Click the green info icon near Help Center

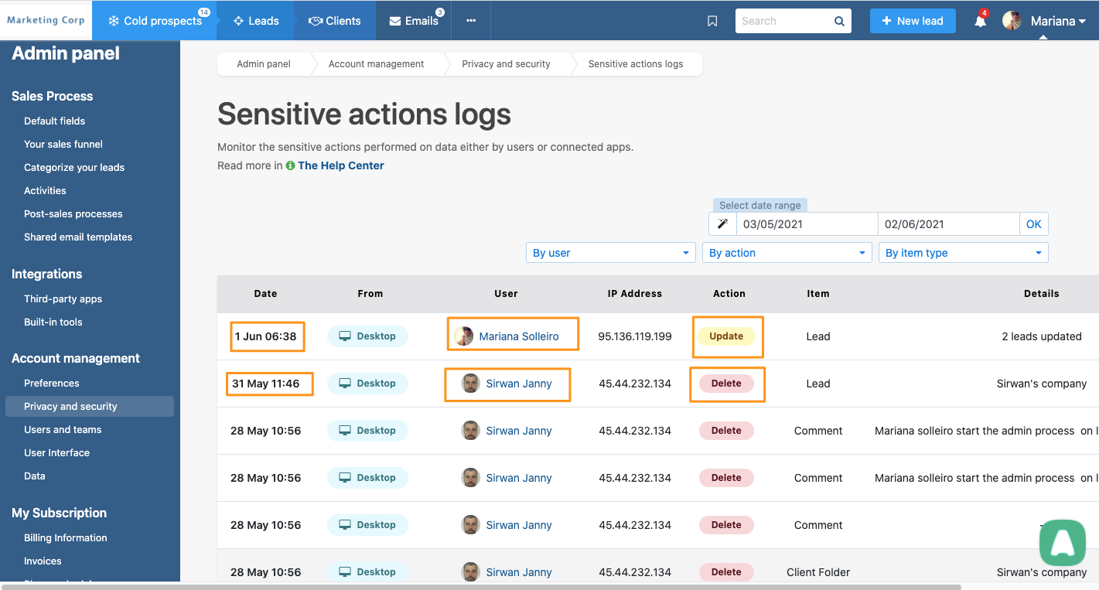tap(290, 165)
